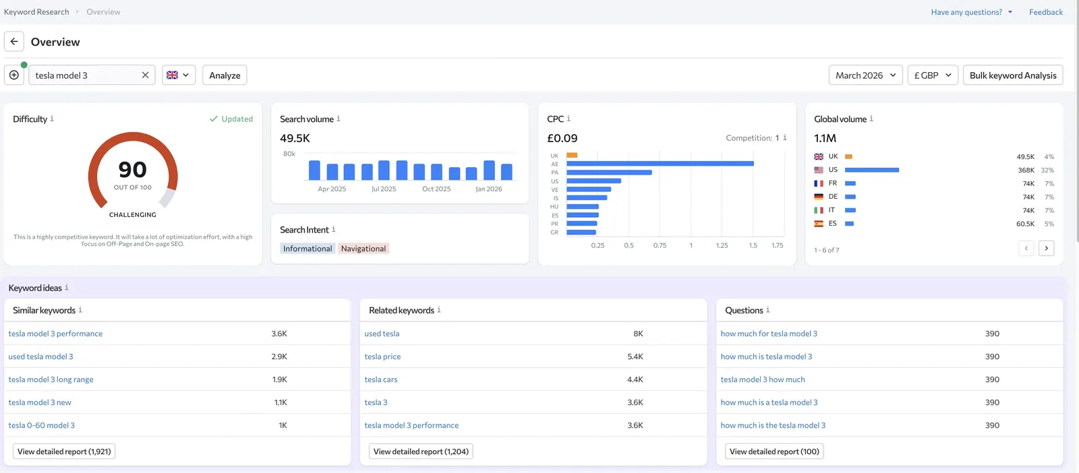Image resolution: width=1079 pixels, height=473 pixels.
Task: Click the DE flag in Global volume
Action: tap(819, 197)
